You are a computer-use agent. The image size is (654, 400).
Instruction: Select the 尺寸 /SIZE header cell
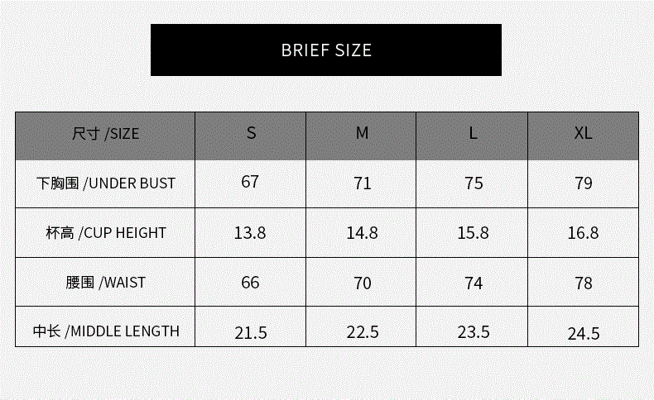105,134
